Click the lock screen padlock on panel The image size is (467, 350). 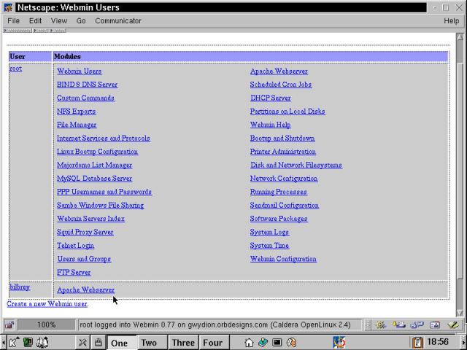(x=97, y=342)
